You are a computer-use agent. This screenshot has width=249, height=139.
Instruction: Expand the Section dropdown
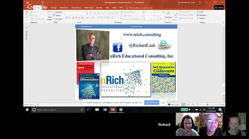click(58, 19)
